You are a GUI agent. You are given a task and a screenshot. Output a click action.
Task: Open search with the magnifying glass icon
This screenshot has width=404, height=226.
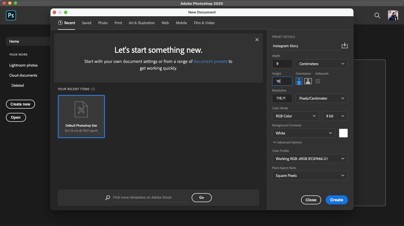pyautogui.click(x=377, y=16)
